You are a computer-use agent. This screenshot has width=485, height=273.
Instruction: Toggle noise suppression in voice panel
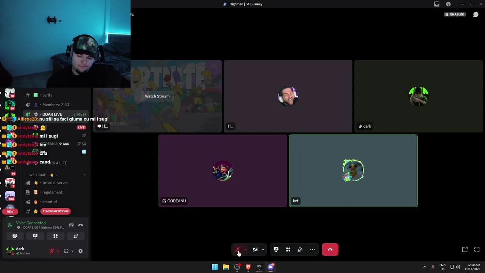click(71, 225)
